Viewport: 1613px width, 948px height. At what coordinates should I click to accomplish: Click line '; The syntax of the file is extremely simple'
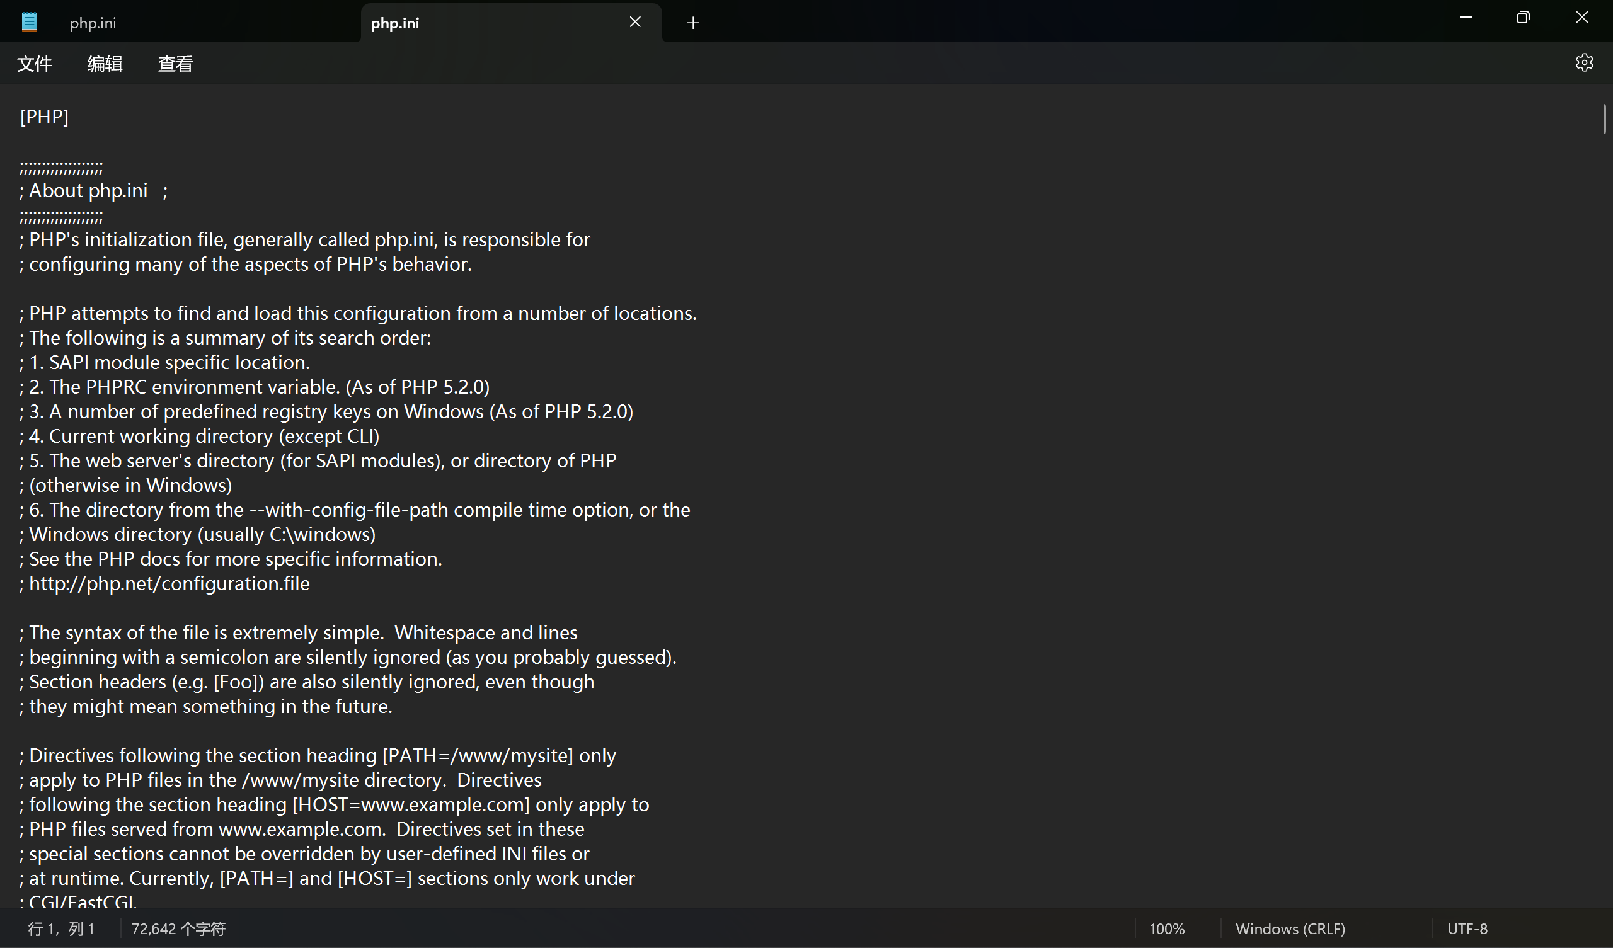pyautogui.click(x=299, y=633)
